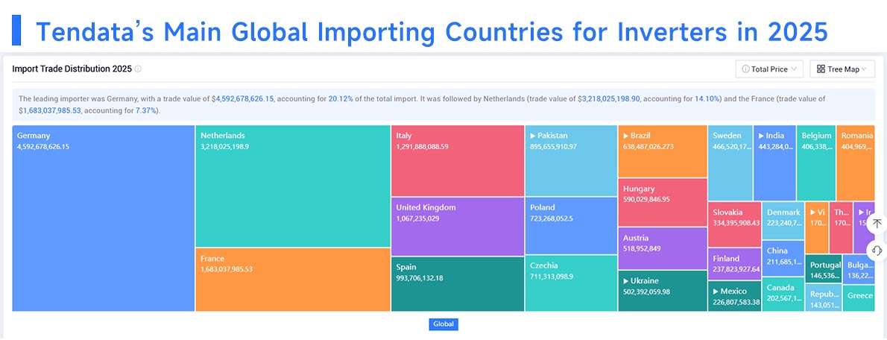The image size is (887, 340).
Task: Click the 14.10% share in summary
Action: [x=707, y=98]
